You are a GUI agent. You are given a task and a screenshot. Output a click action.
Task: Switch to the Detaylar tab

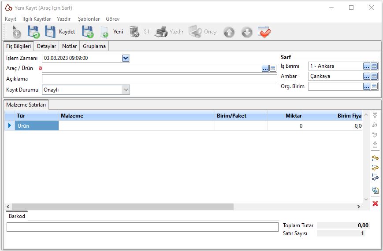coord(46,46)
